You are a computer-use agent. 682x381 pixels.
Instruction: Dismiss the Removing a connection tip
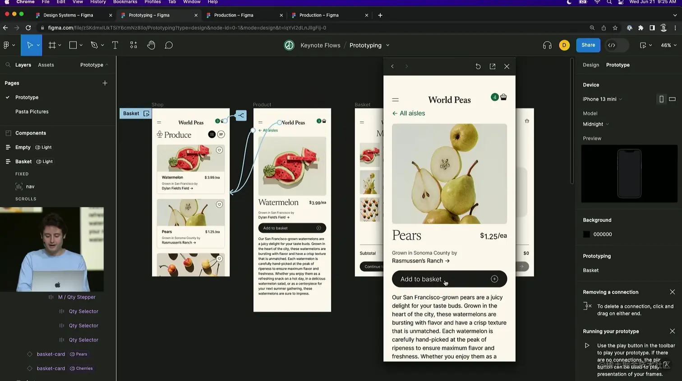click(x=672, y=292)
